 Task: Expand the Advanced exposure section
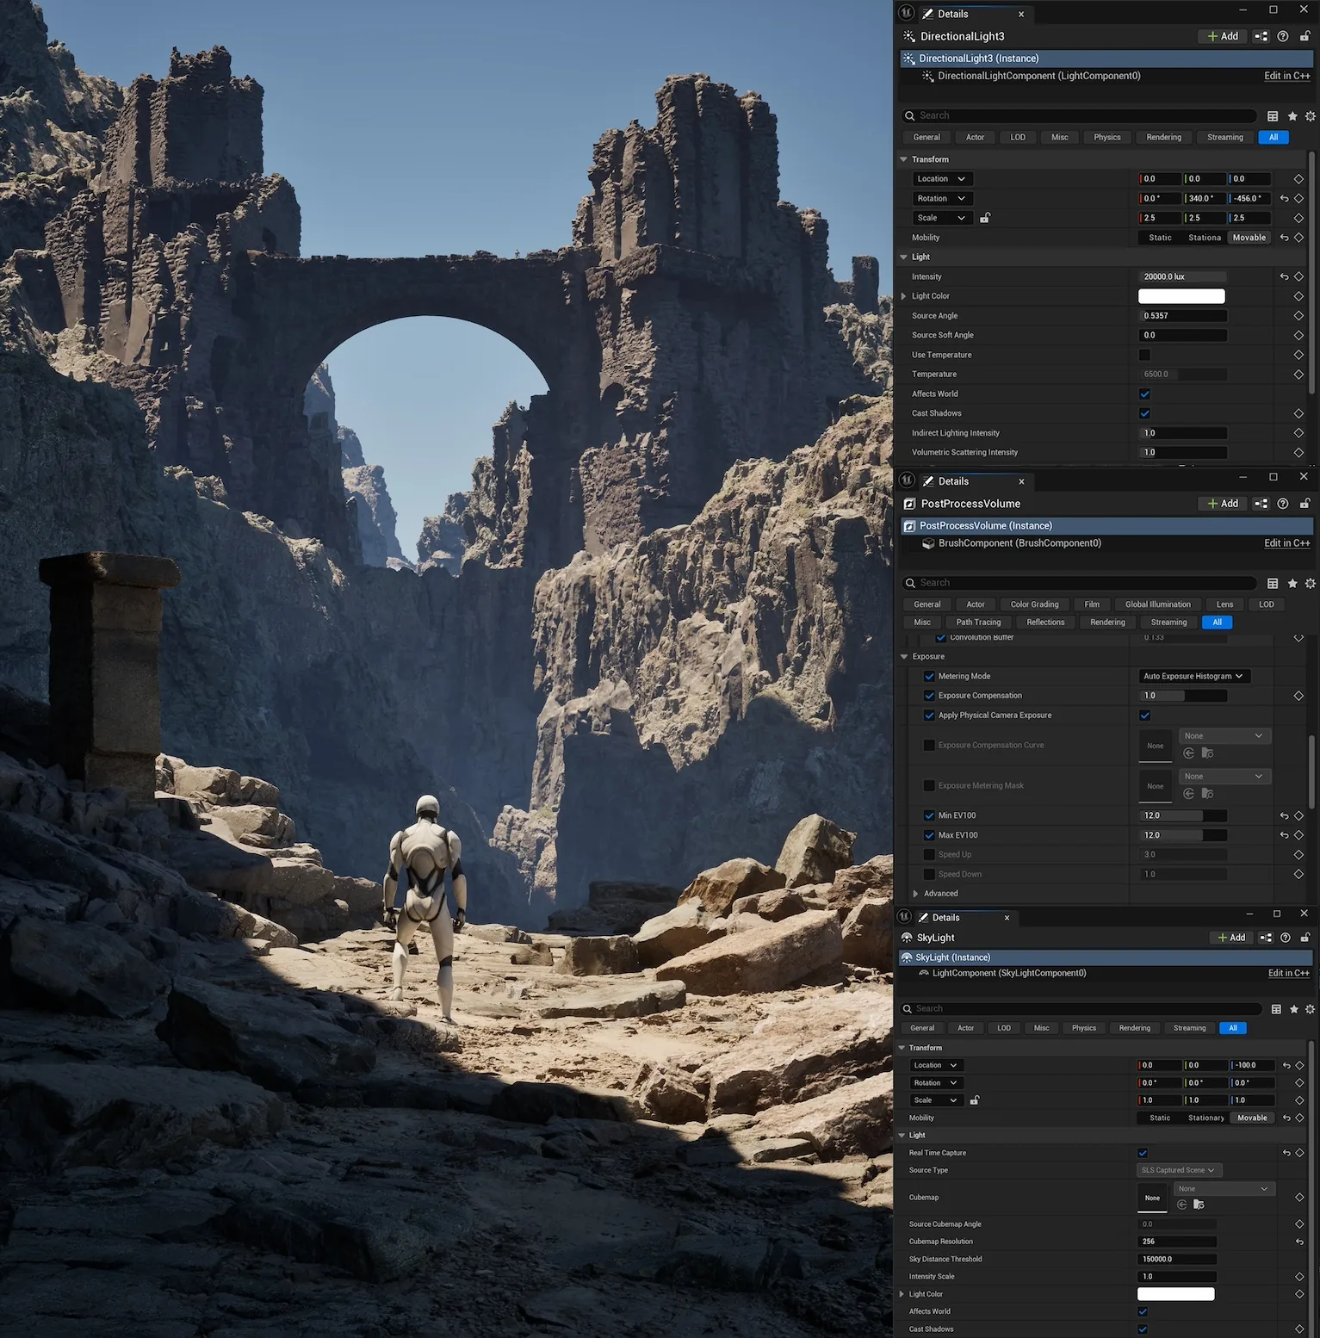915,894
